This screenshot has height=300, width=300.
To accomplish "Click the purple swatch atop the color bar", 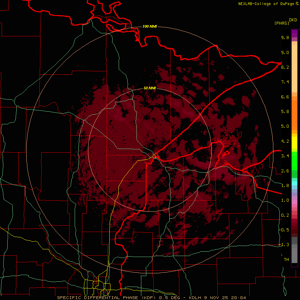I will click(x=294, y=33).
